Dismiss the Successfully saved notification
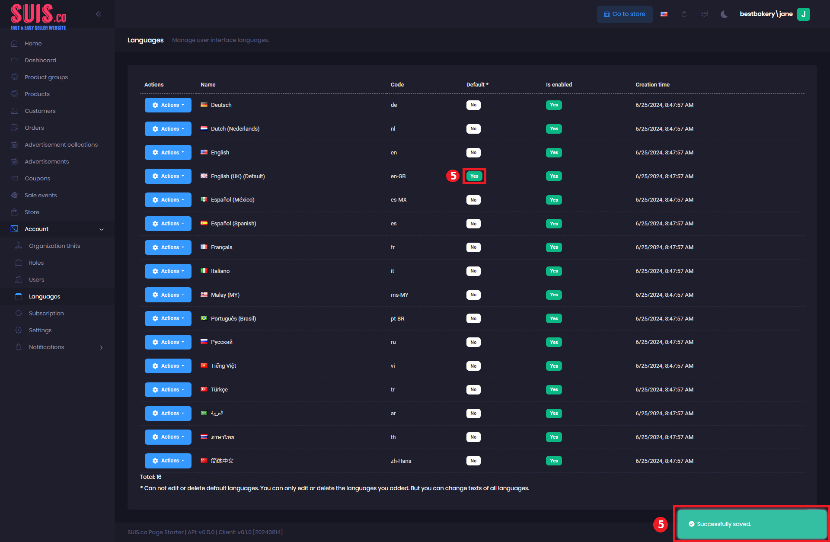 coord(752,524)
